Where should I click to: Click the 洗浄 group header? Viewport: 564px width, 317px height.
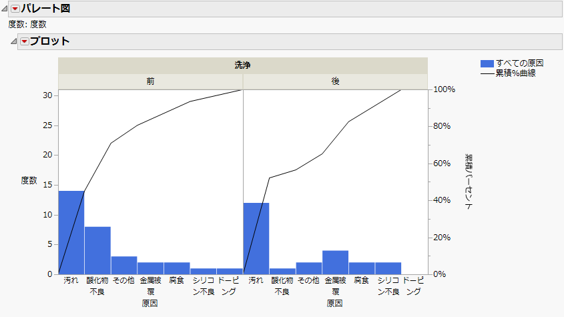point(243,65)
